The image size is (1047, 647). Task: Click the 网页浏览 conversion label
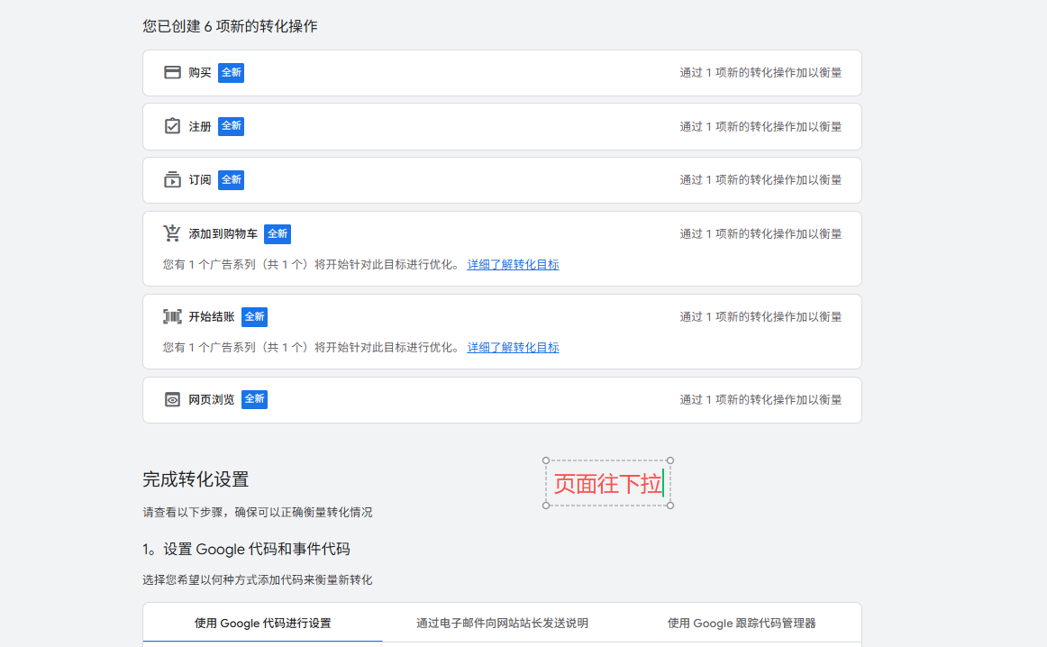211,399
